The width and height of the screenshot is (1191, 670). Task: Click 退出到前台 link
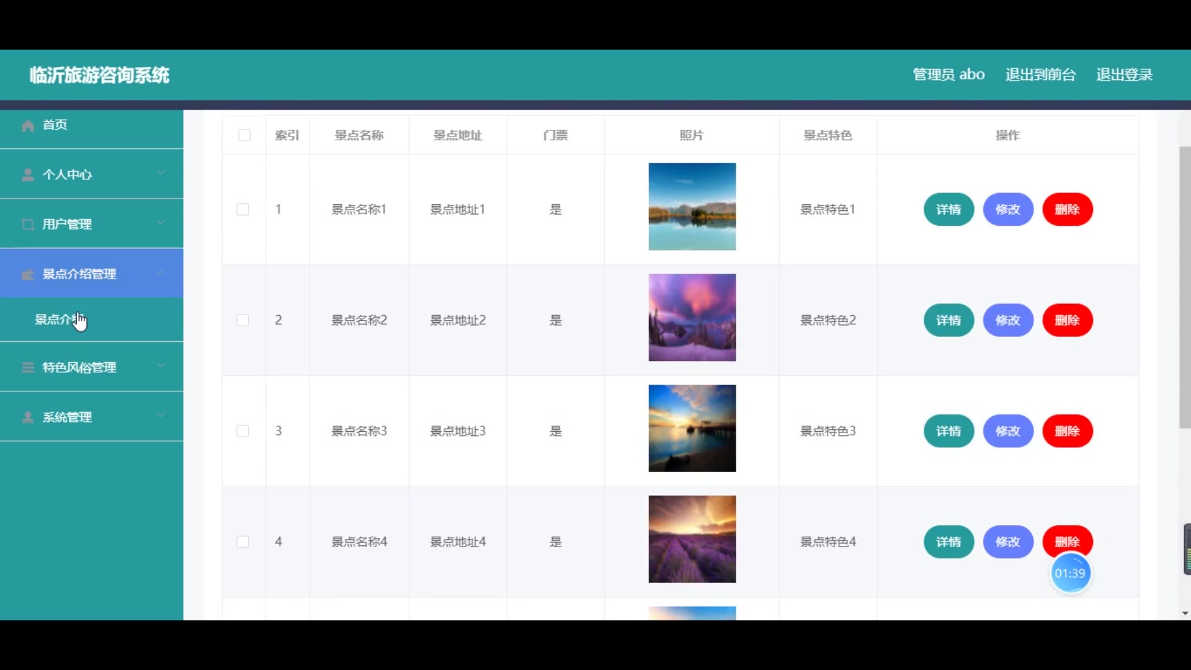[1040, 74]
